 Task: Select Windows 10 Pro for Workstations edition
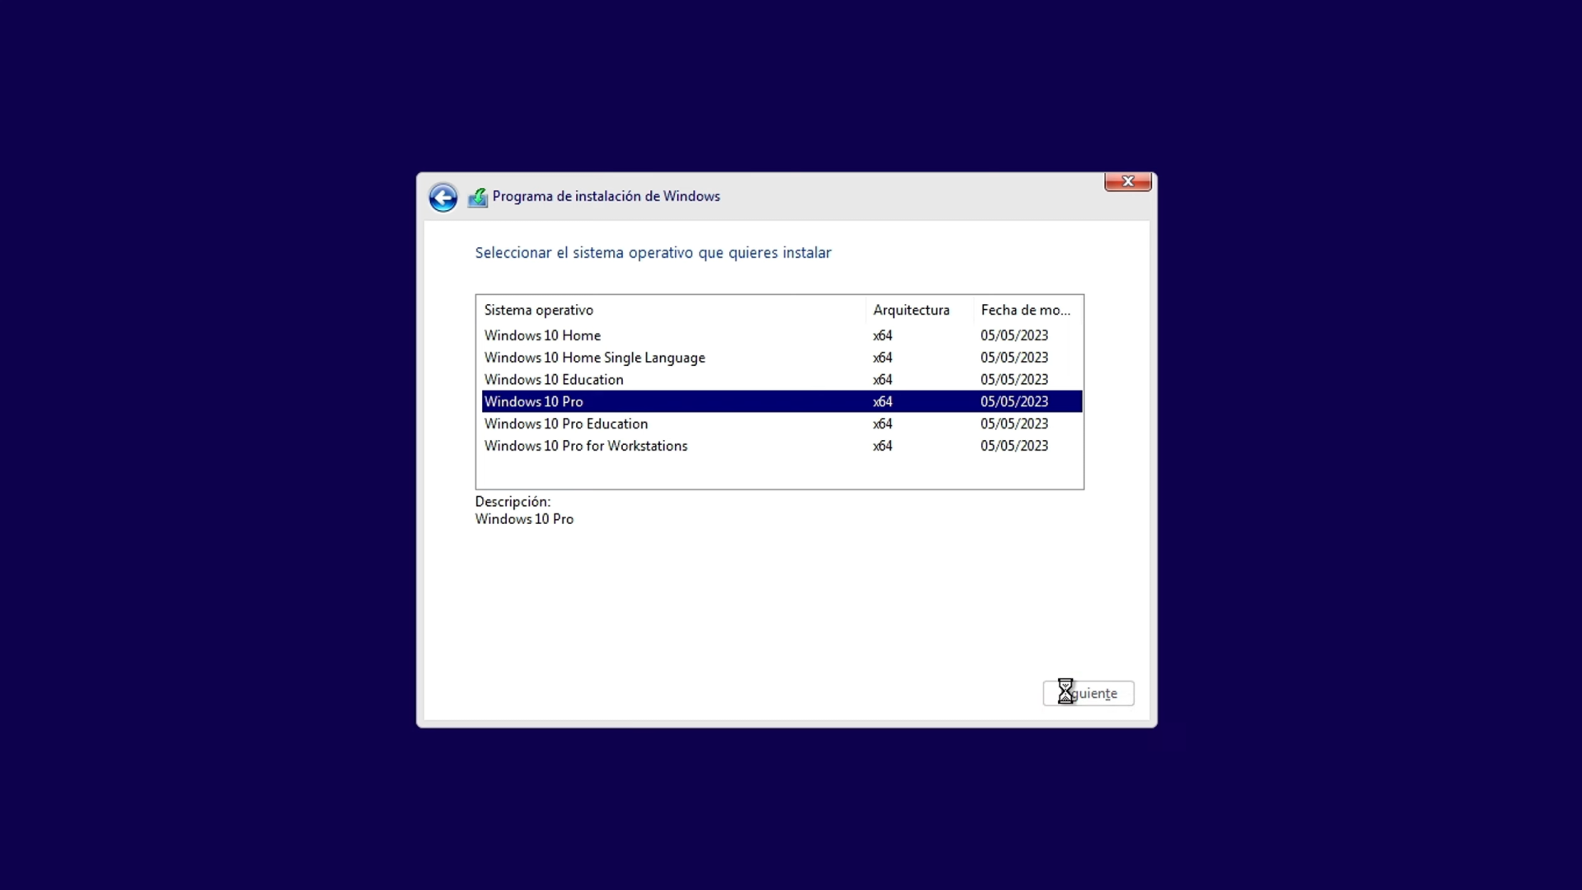coord(585,446)
